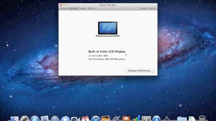The width and height of the screenshot is (216, 121).
Task: Open the Service link
Action: pos(153,8)
